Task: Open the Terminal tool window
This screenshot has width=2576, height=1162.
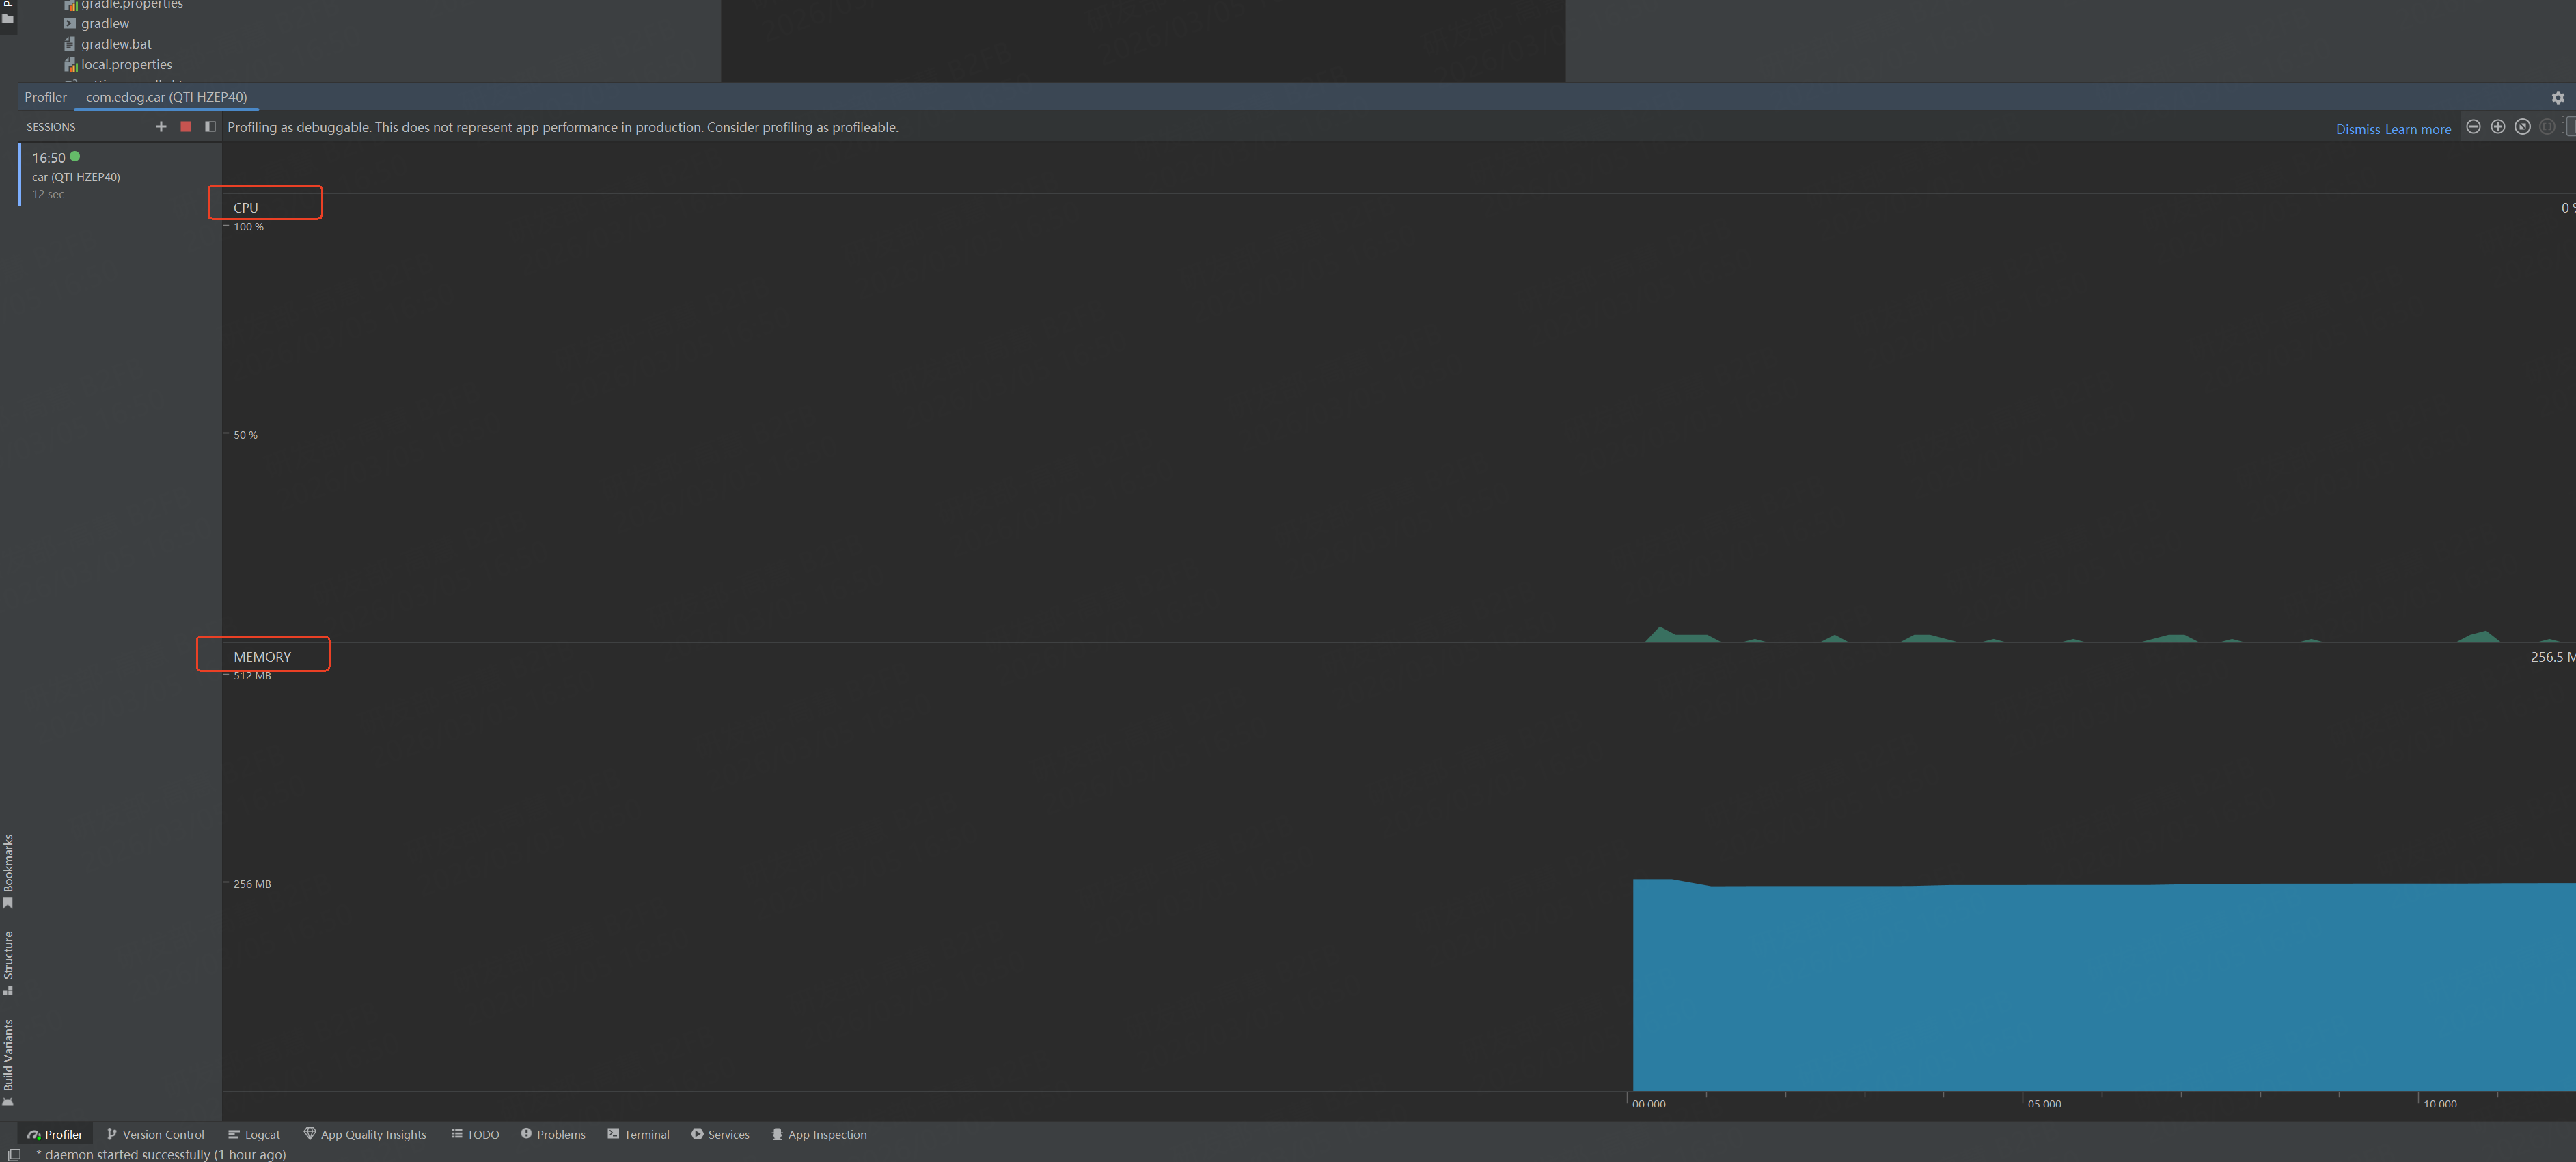Action: pyautogui.click(x=638, y=1135)
